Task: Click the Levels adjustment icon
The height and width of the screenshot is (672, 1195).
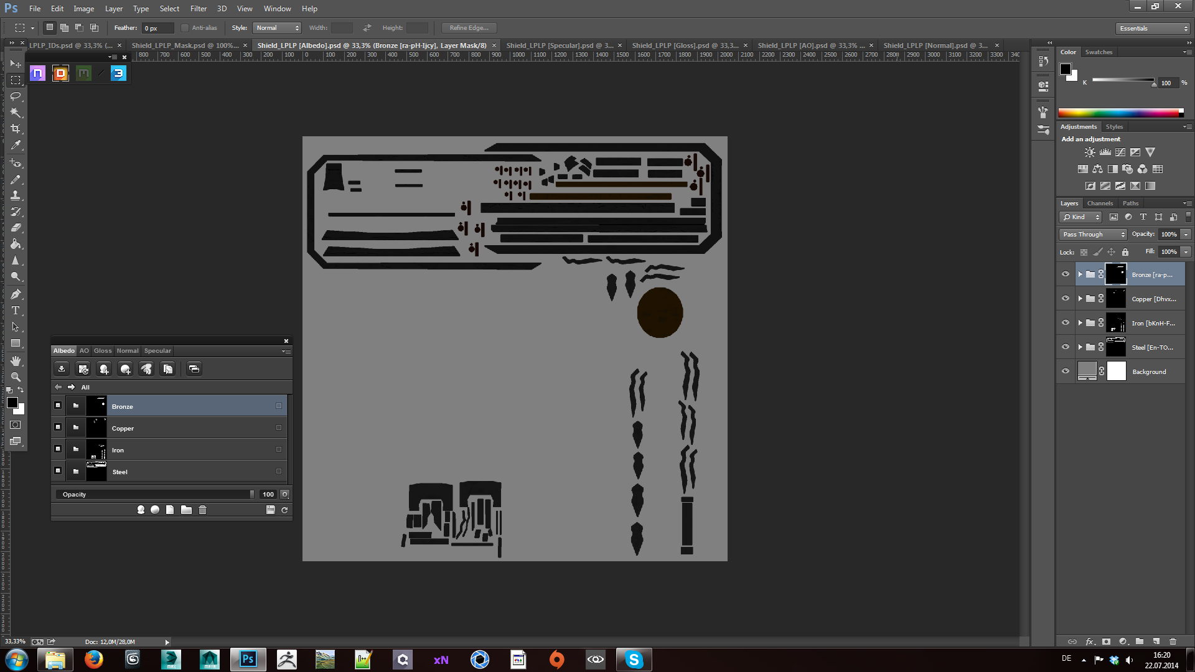Action: click(1105, 152)
